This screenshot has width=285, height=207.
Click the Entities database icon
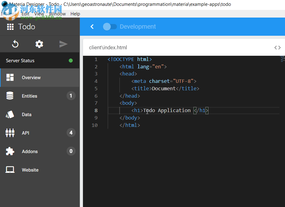click(x=10, y=96)
